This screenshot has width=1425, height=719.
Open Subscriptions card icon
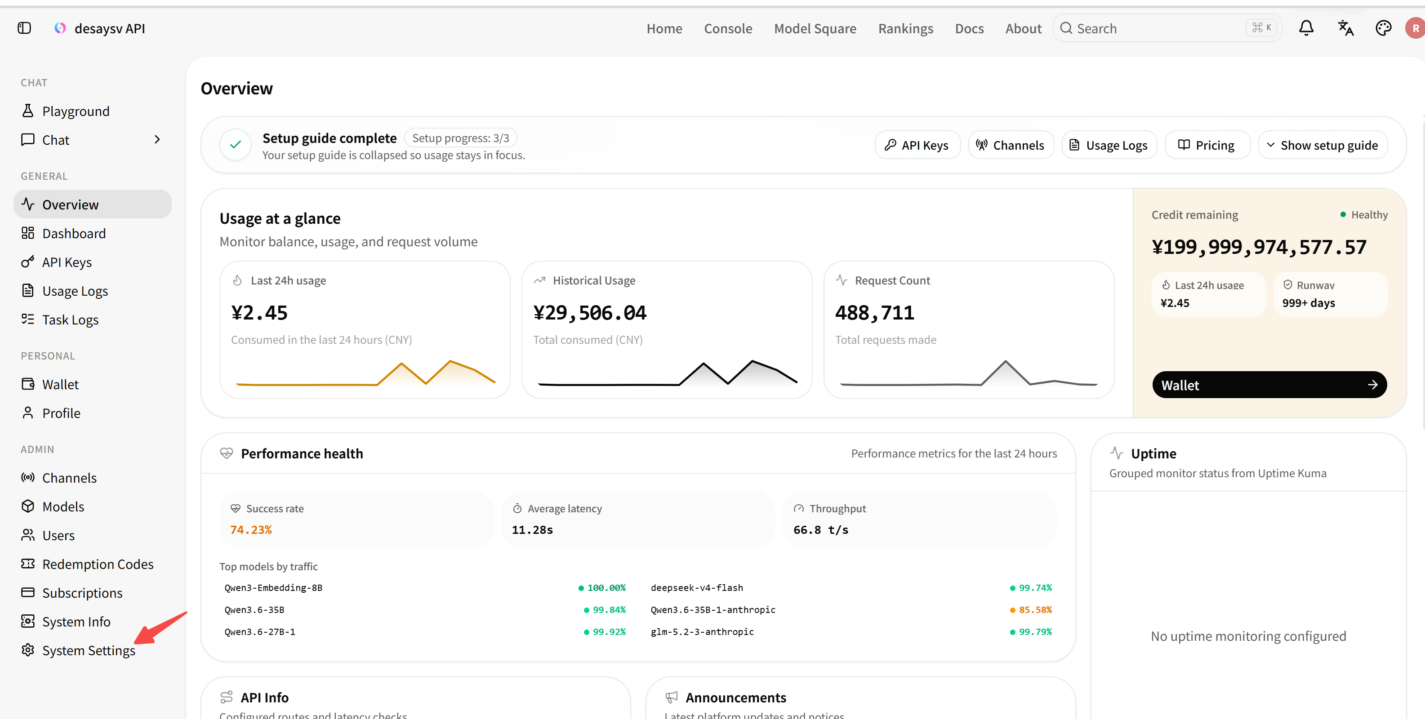tap(28, 593)
